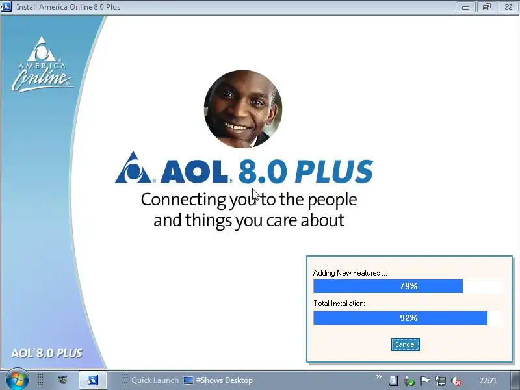The width and height of the screenshot is (520, 390).
Task: Close the Install America Online window
Action: pyautogui.click(x=508, y=6)
